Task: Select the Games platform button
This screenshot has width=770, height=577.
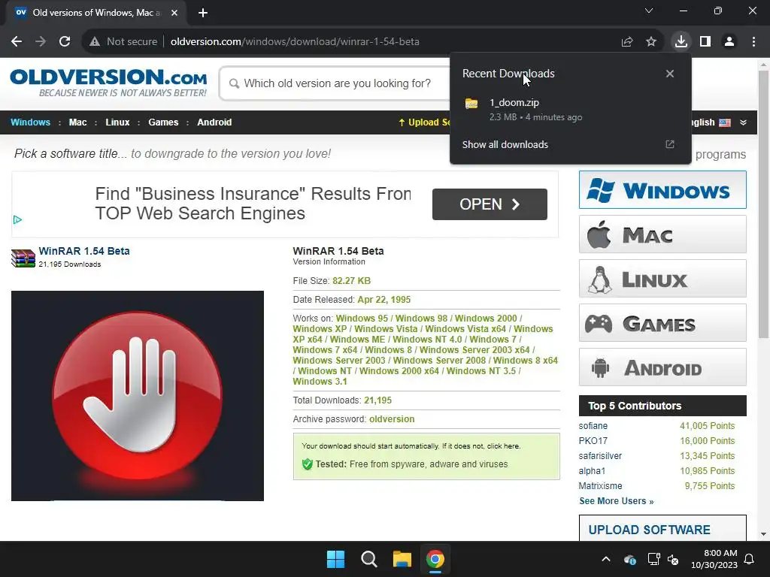Action: [x=662, y=323]
